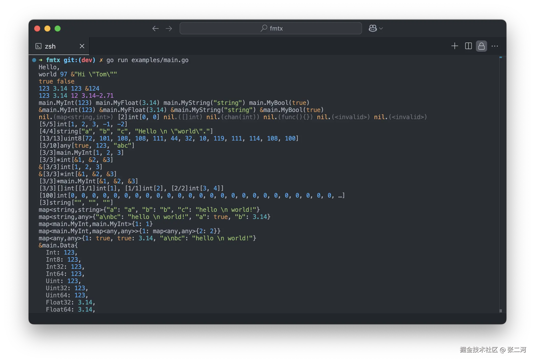Open the examples/main.go path link

[x=160, y=60]
